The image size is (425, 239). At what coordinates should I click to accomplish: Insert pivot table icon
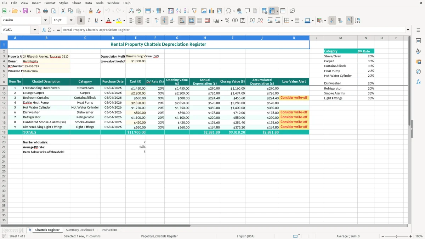tap(220, 11)
